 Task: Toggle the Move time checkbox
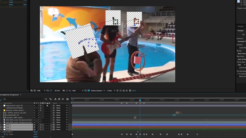coord(238,76)
